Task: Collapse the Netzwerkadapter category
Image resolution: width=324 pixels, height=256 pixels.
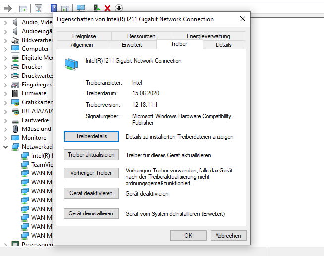Action: [6, 147]
